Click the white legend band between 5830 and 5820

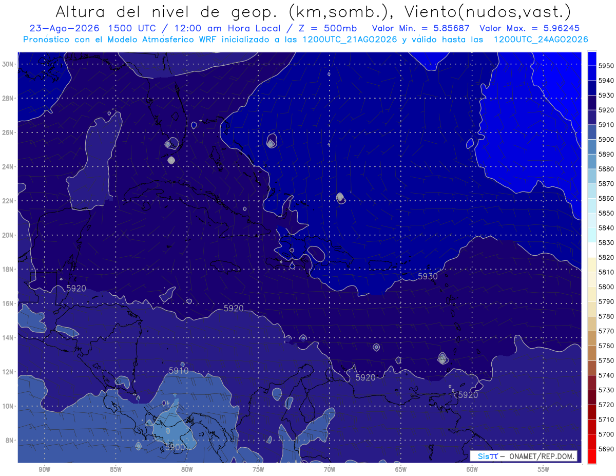point(592,250)
